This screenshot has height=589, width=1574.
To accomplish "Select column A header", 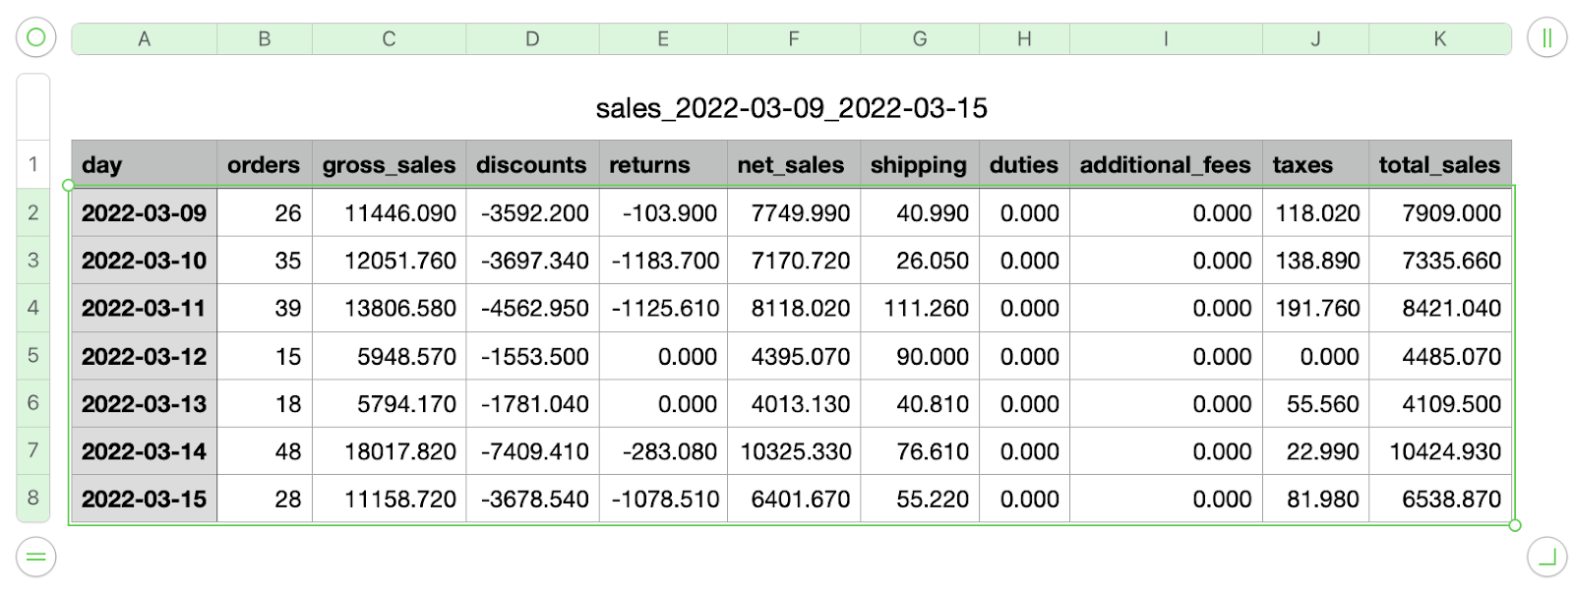I will (145, 39).
